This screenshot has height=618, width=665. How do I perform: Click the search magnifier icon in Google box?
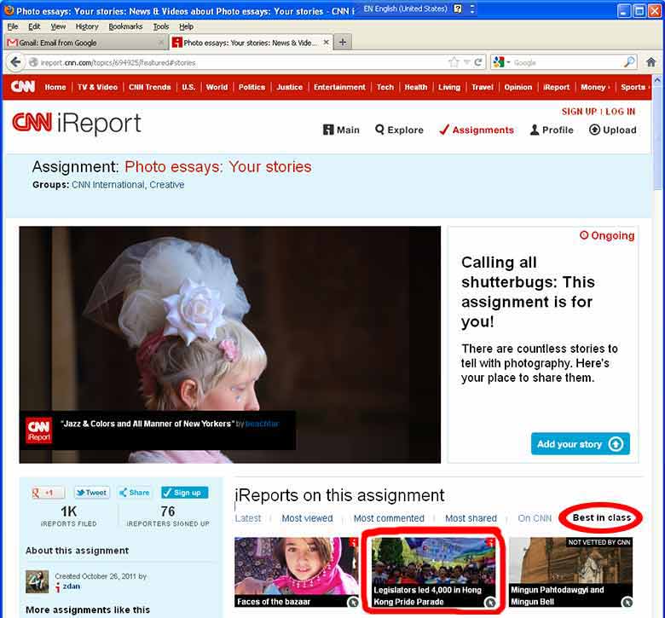click(x=629, y=62)
